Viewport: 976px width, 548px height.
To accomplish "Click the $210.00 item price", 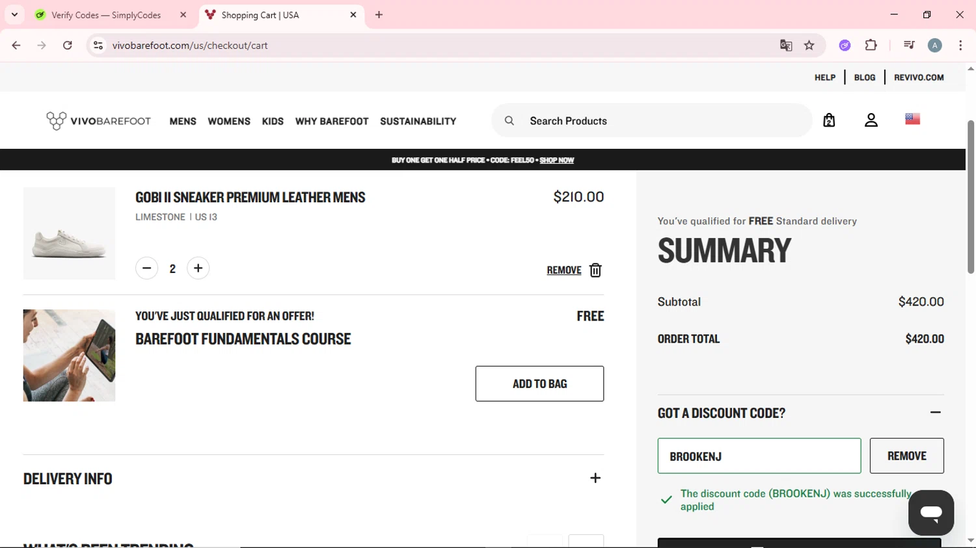I will [578, 196].
